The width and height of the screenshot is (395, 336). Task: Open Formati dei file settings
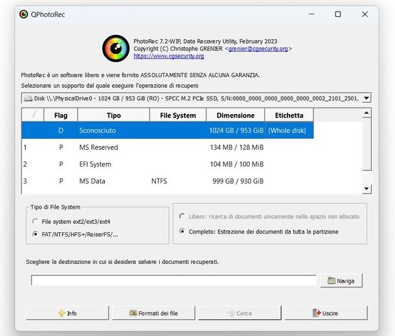coord(153,313)
